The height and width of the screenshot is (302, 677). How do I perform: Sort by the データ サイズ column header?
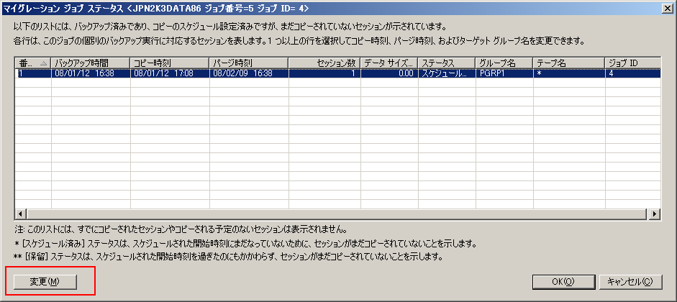(389, 63)
